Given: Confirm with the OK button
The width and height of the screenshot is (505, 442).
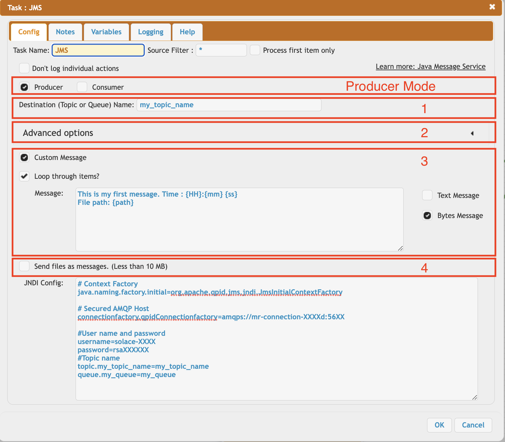Looking at the screenshot, I should click(439, 425).
